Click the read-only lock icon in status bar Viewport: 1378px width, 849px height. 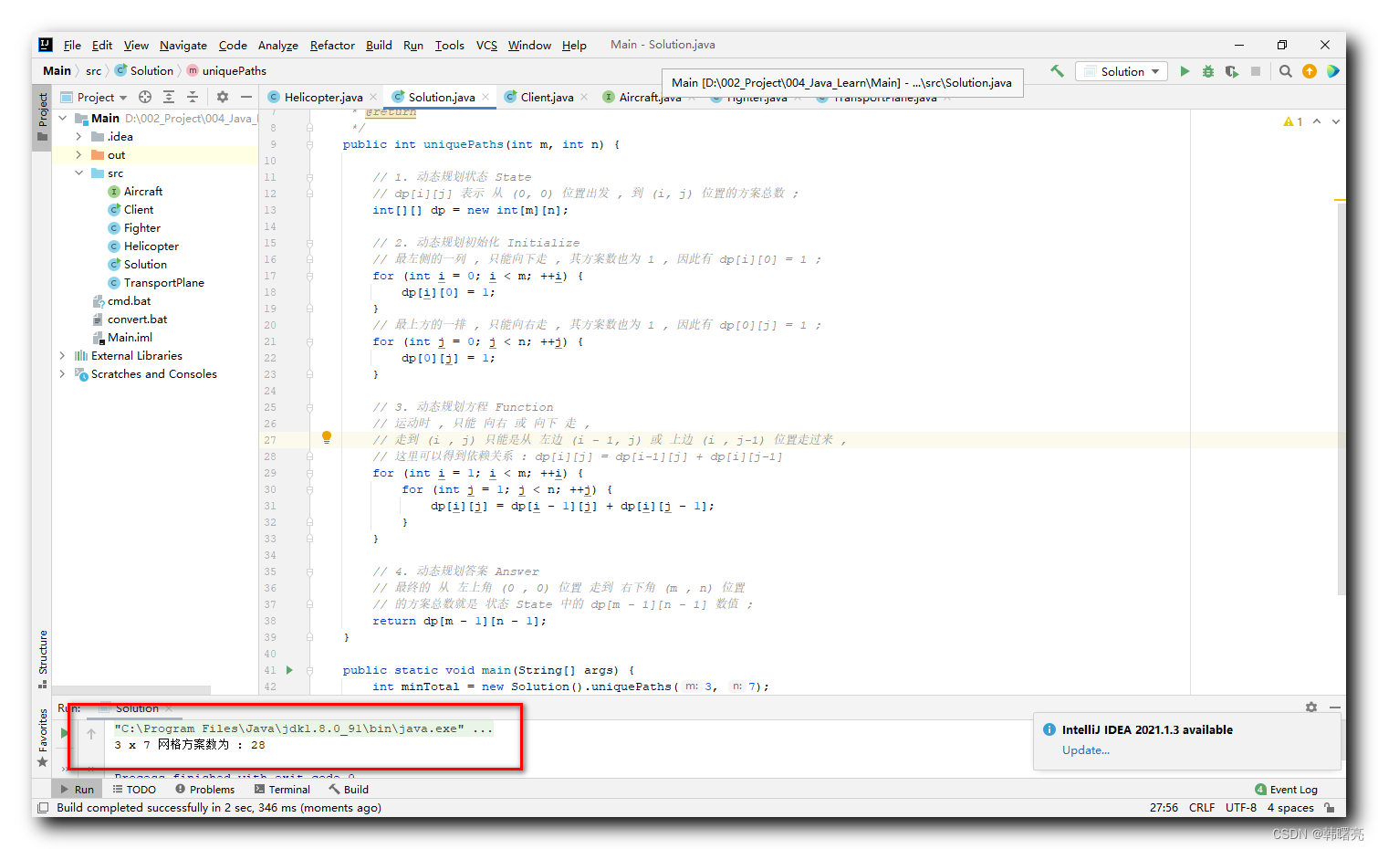click(x=1330, y=808)
